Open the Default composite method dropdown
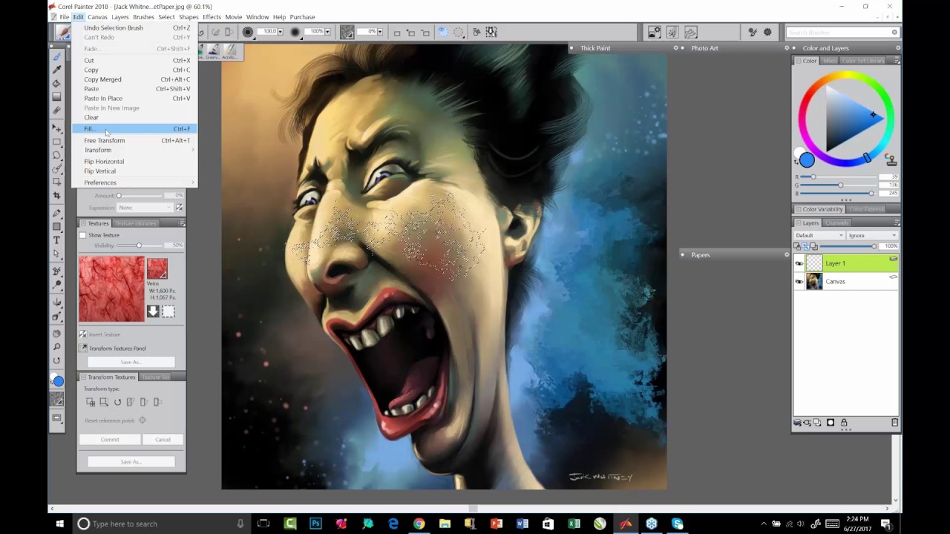Screen dimensions: 950x534 point(819,235)
